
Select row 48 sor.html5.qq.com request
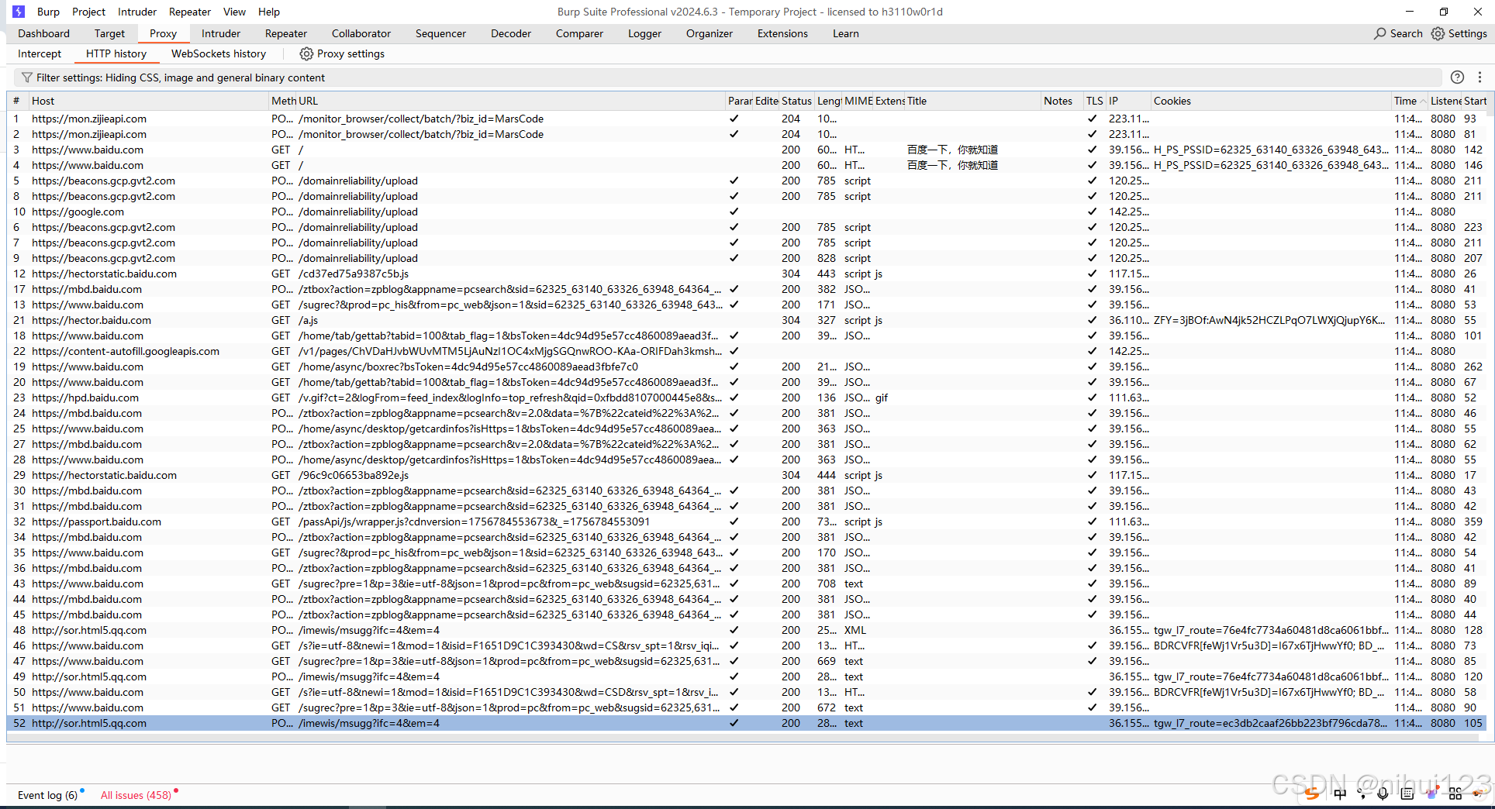coord(746,630)
